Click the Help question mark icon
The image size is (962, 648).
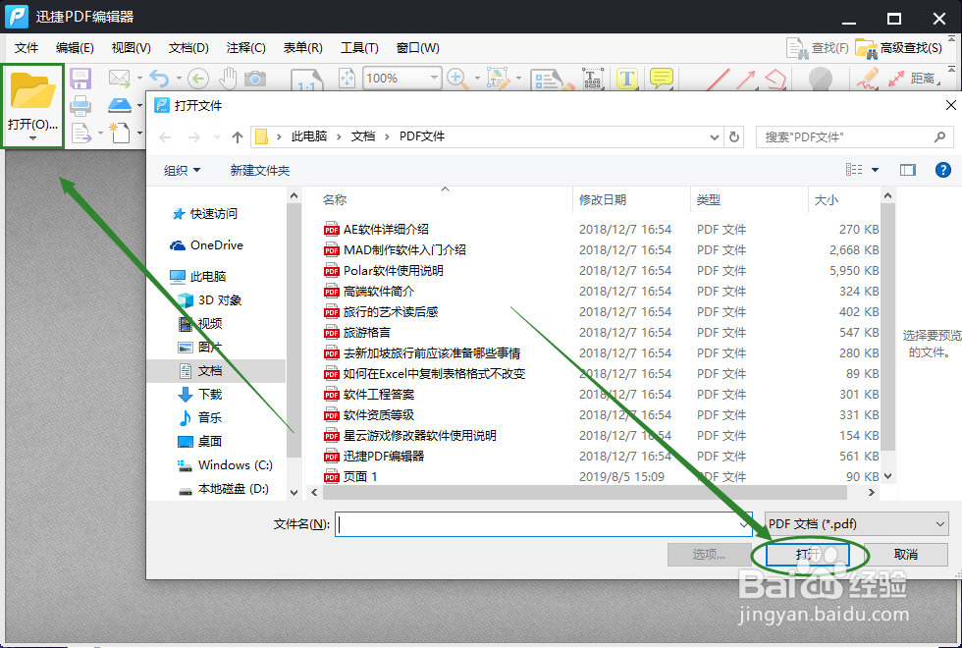(943, 170)
